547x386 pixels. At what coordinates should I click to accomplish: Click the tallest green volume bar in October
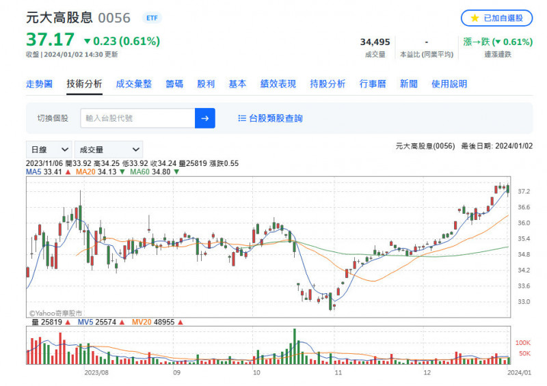295,346
